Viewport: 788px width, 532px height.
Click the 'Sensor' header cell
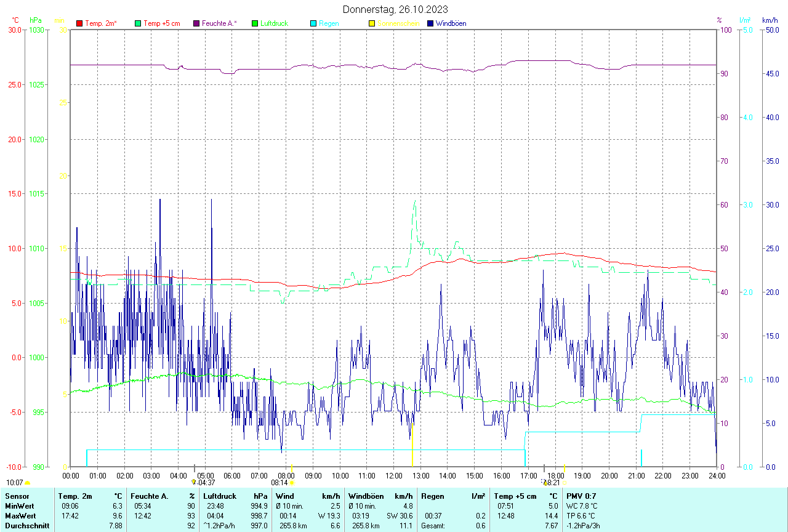tap(17, 496)
